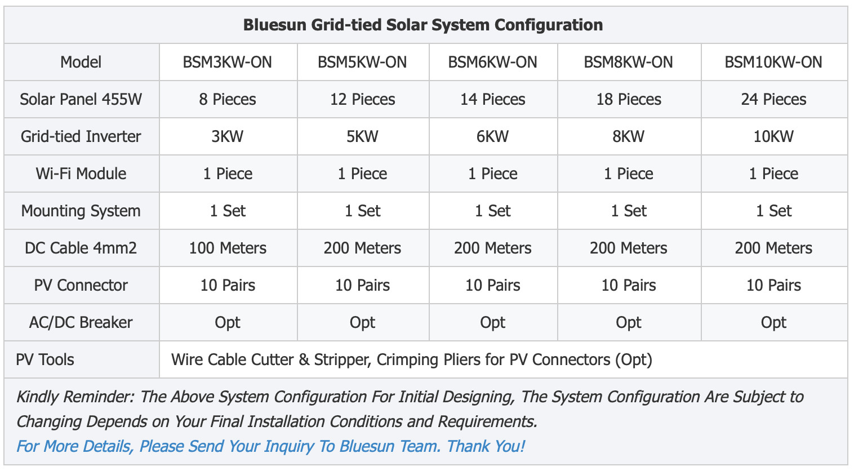The height and width of the screenshot is (471, 854).
Task: Select the BSM5KW-ON model header cell
Action: [362, 62]
